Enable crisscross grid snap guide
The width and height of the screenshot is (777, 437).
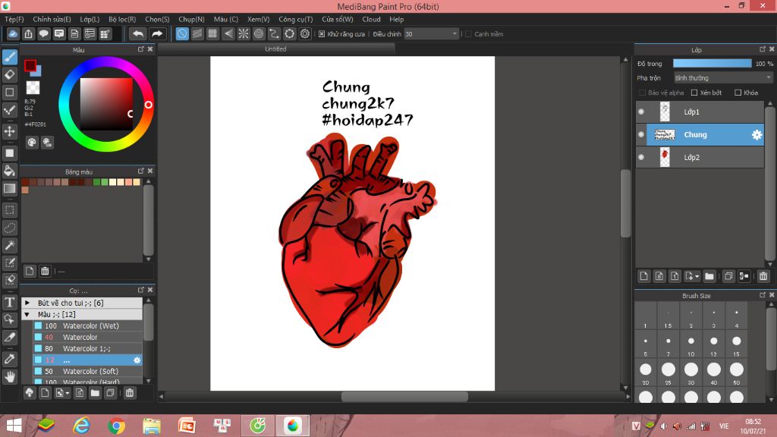point(212,33)
